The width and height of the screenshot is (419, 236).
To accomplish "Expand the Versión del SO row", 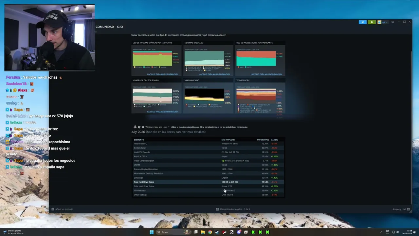I will point(208,144).
